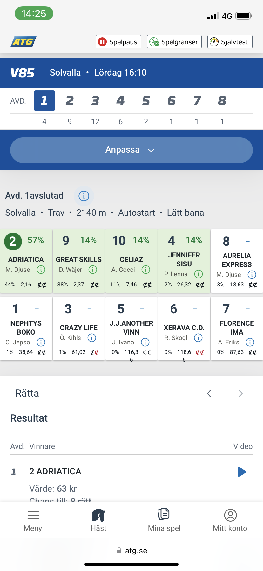
Task: Expand the Anpassa dropdown
Action: pos(131,150)
